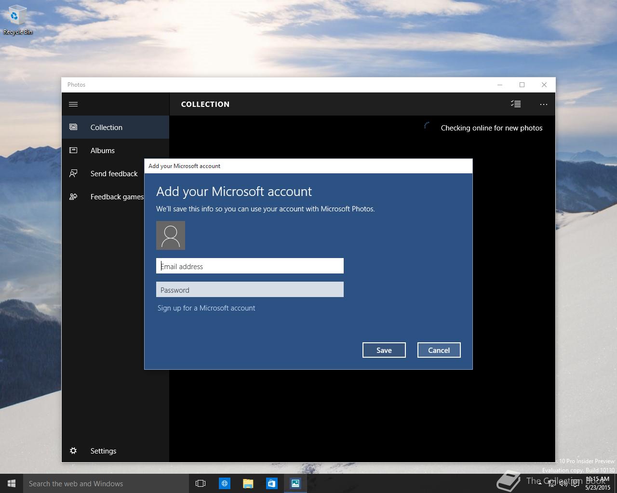617x493 pixels.
Task: Click the COLLECTION header title
Action: click(x=205, y=104)
